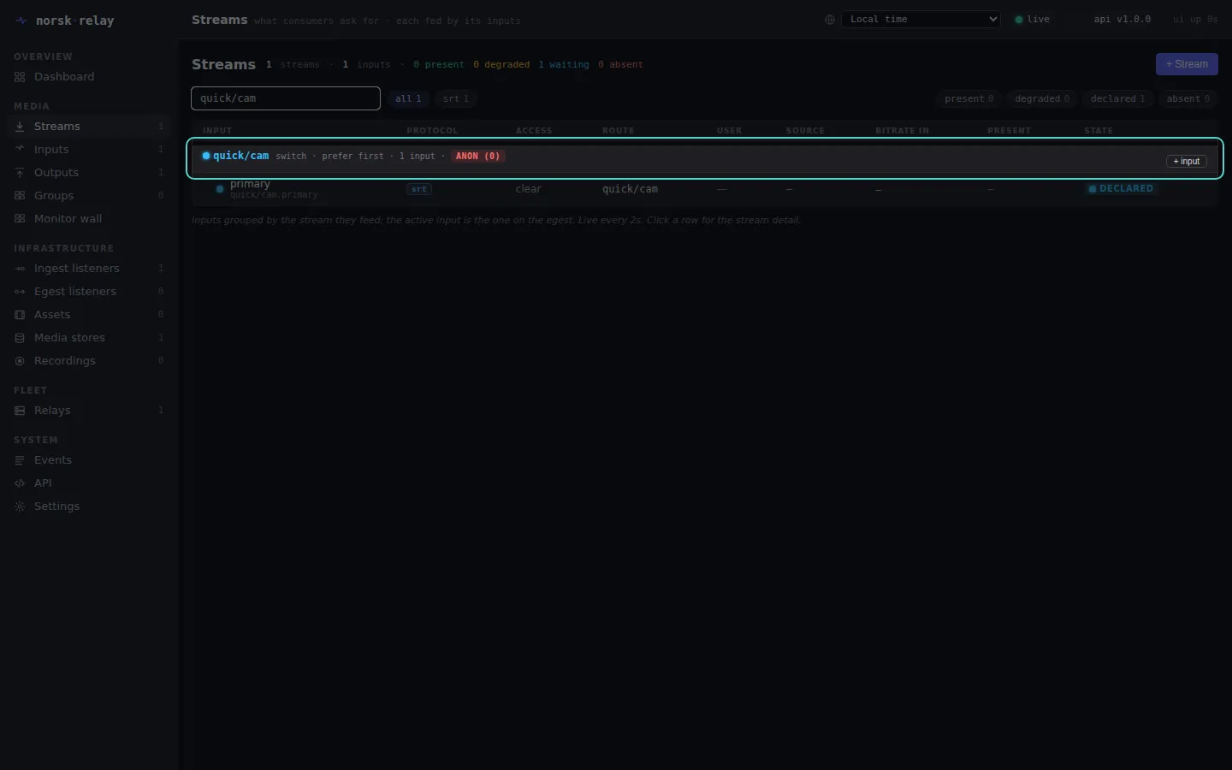The width and height of the screenshot is (1232, 770).
Task: Toggle the 'declared 1' state filter
Action: (1118, 98)
